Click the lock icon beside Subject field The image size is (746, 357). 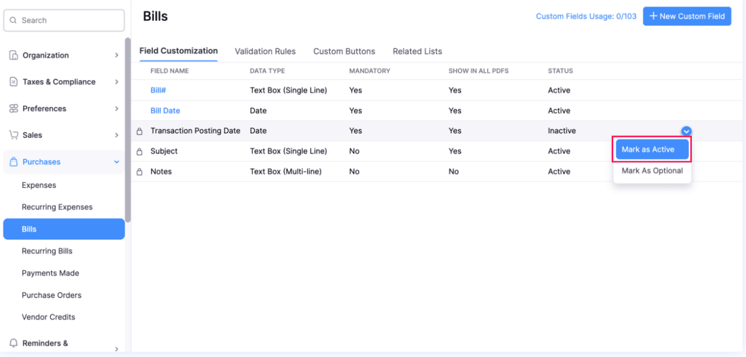(x=139, y=152)
